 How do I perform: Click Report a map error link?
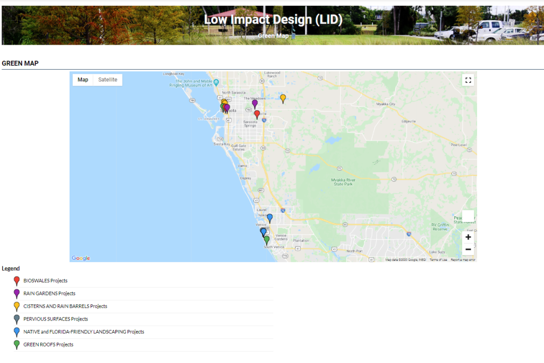point(463,259)
